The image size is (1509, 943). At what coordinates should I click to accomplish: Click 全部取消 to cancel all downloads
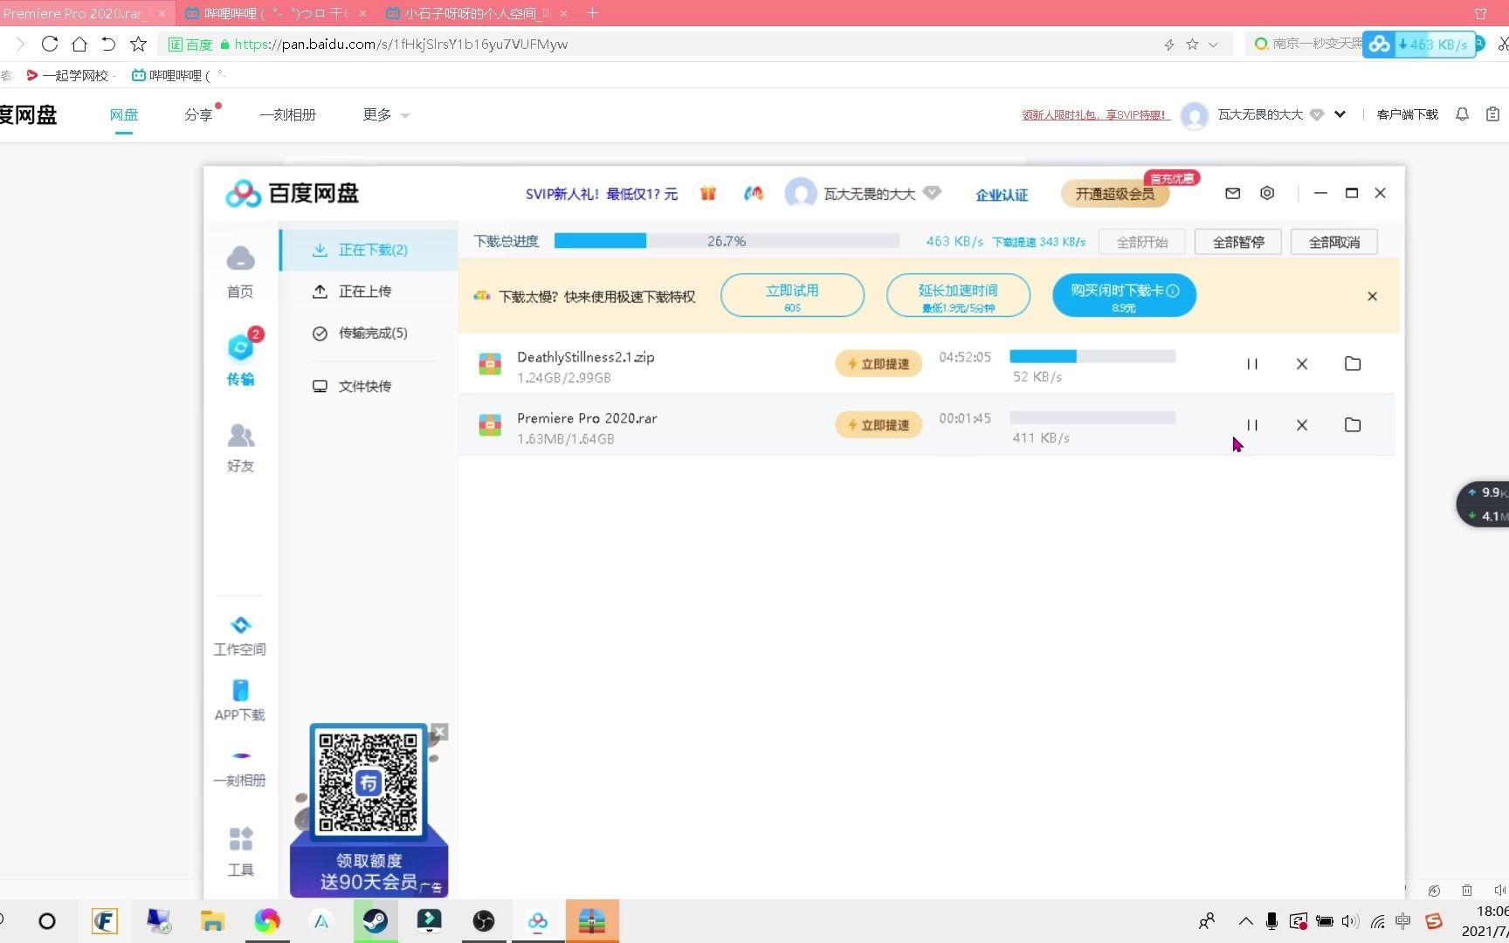1334,242
